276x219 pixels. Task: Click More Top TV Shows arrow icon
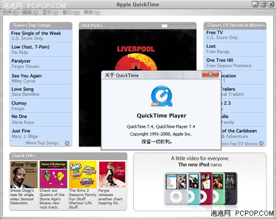point(261,143)
